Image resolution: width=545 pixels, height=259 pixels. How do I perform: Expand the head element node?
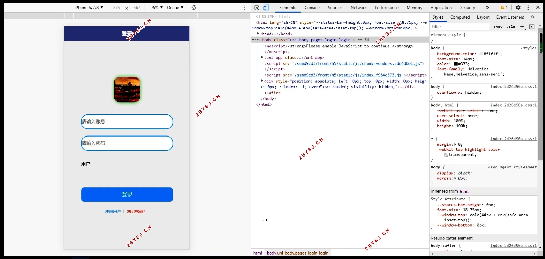point(258,34)
